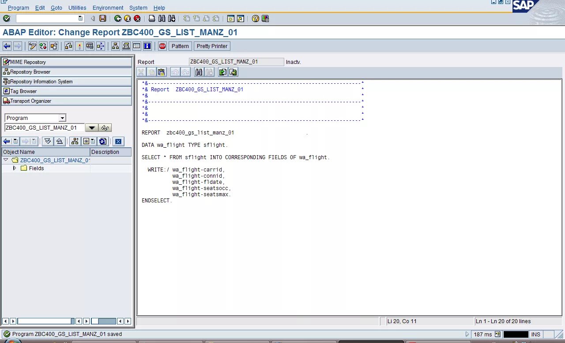Click the editor Upload file icon
The image size is (565, 343).
point(223,72)
